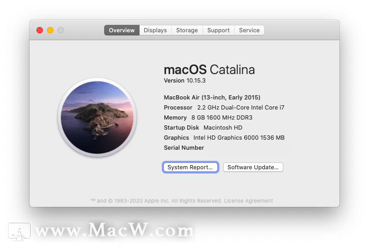The height and width of the screenshot is (246, 369).
Task: Check for Software Update
Action: pos(253,167)
